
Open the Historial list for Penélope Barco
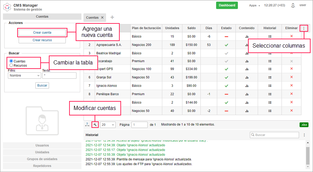270,94
